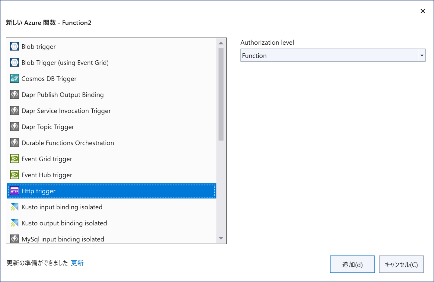
Task: Click the Dapr Service Invocation Trigger icon
Action: (14, 110)
